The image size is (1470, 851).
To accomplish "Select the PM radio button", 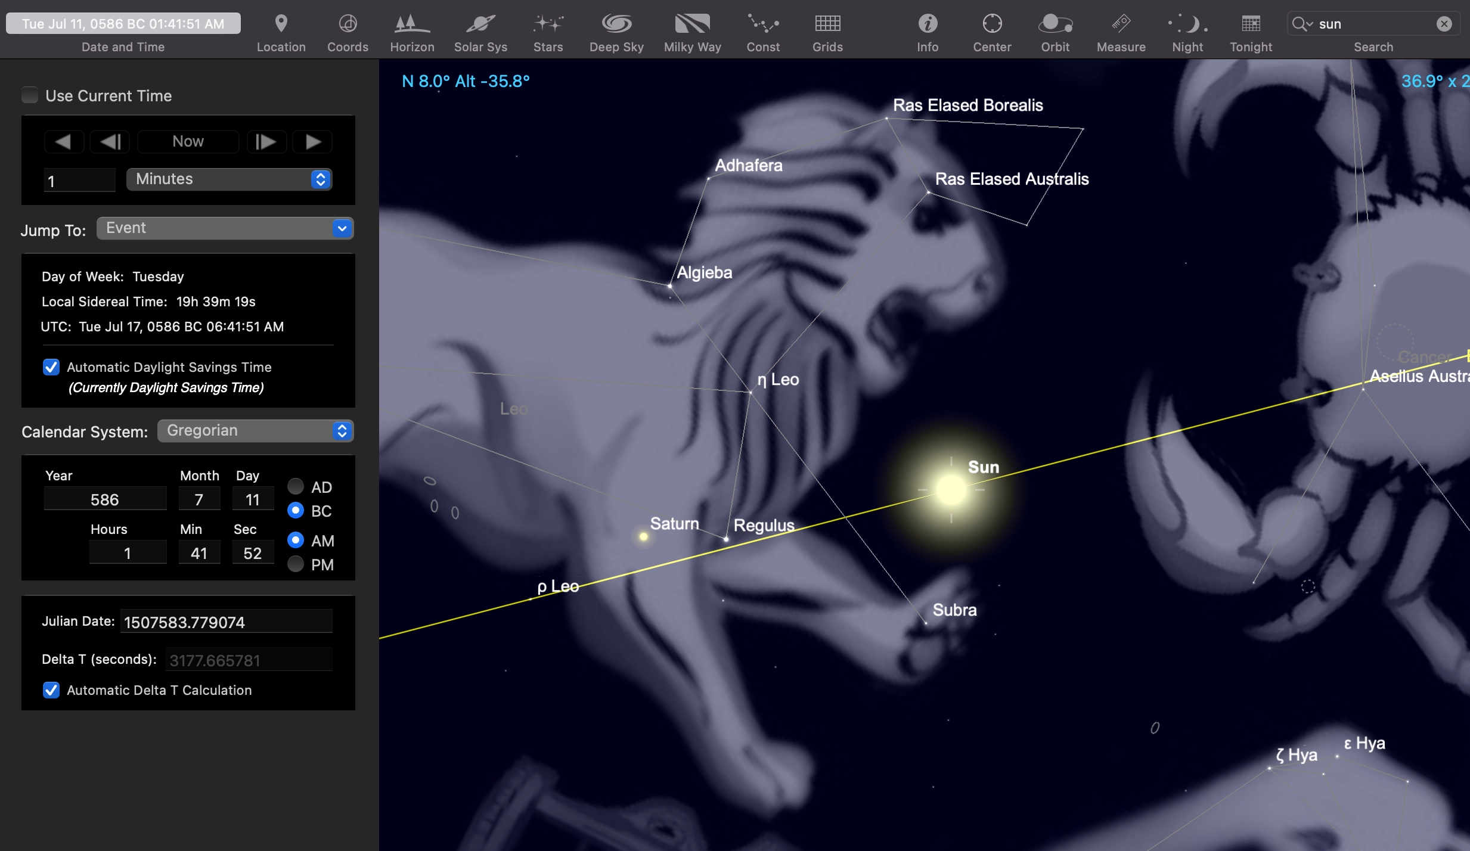I will pyautogui.click(x=296, y=564).
